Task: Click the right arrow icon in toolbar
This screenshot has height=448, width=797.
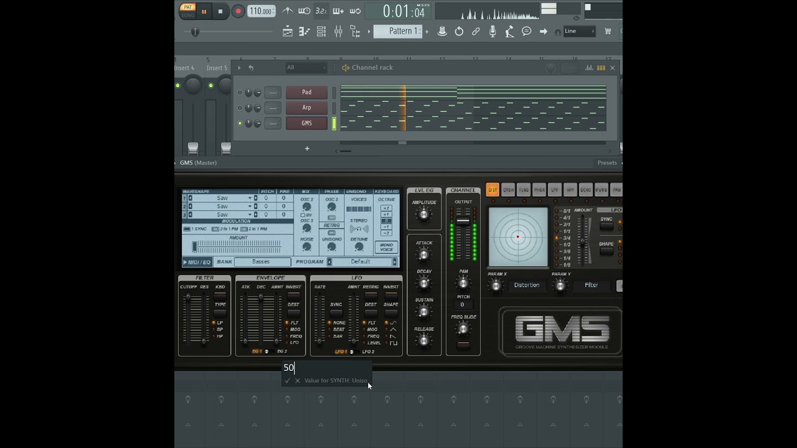Action: click(x=544, y=31)
